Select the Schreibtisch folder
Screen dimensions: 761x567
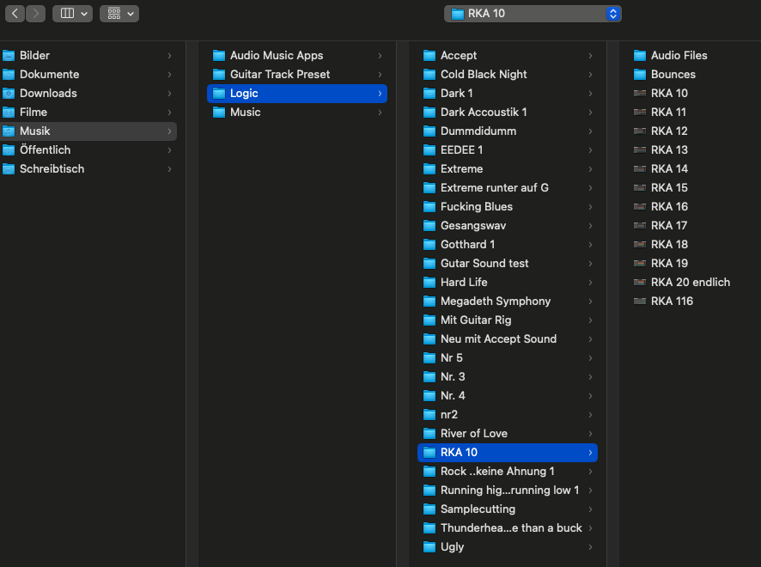[52, 168]
